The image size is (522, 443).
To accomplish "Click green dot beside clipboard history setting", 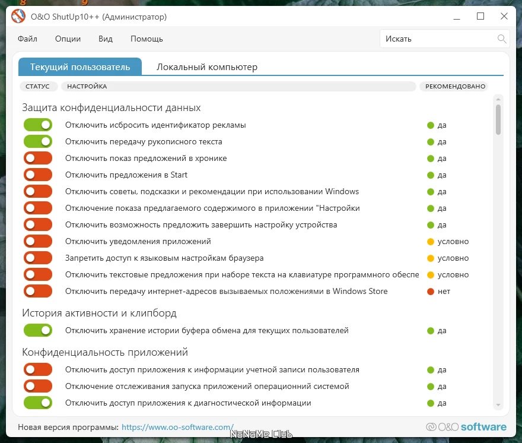I will click(431, 331).
